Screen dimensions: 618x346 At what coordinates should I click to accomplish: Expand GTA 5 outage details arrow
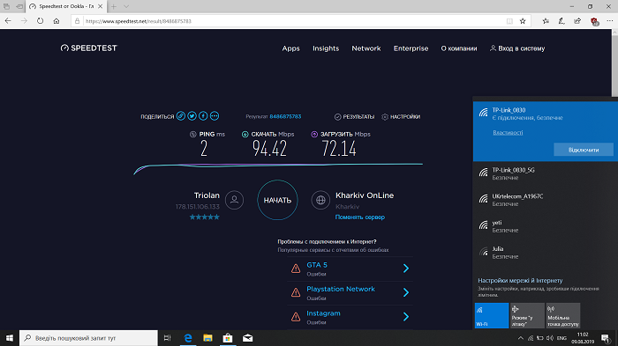point(406,269)
